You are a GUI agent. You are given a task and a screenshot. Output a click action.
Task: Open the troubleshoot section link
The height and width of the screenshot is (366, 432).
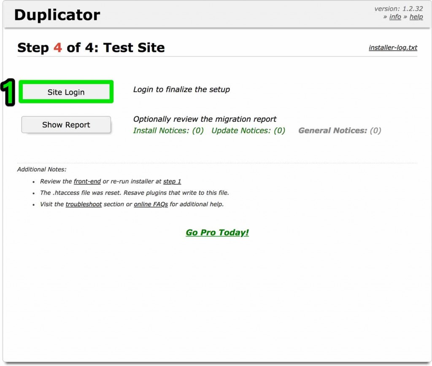coord(84,204)
